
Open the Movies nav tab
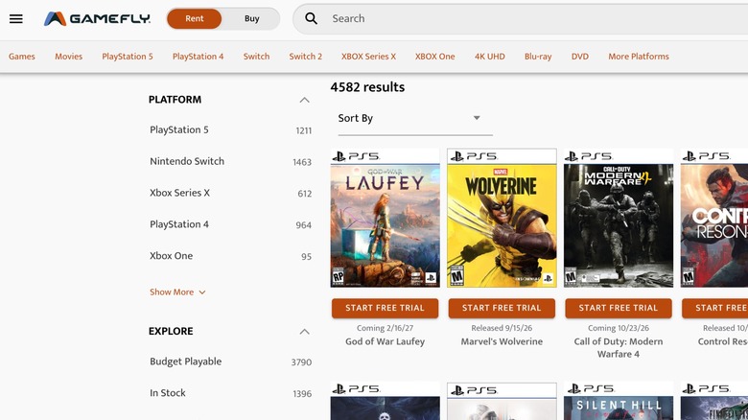[x=69, y=57]
